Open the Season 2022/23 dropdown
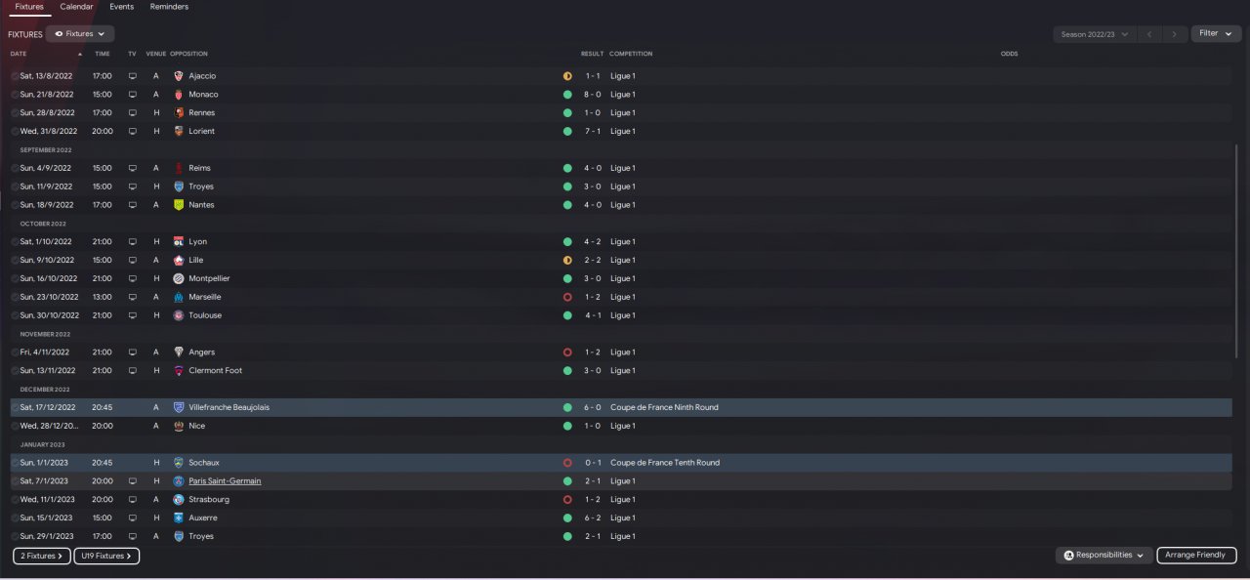Viewport: 1250px width, 580px height. [1094, 34]
